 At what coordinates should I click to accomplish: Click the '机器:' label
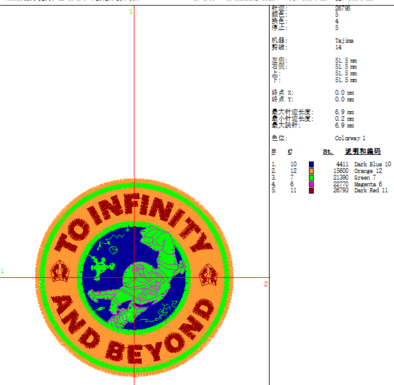(279, 40)
